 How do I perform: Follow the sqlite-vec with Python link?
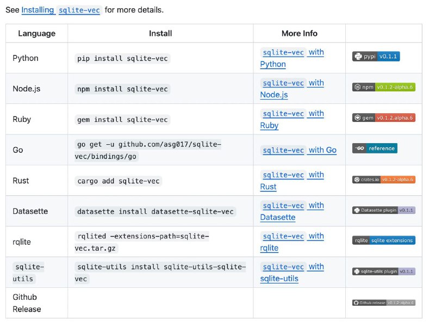(x=292, y=58)
